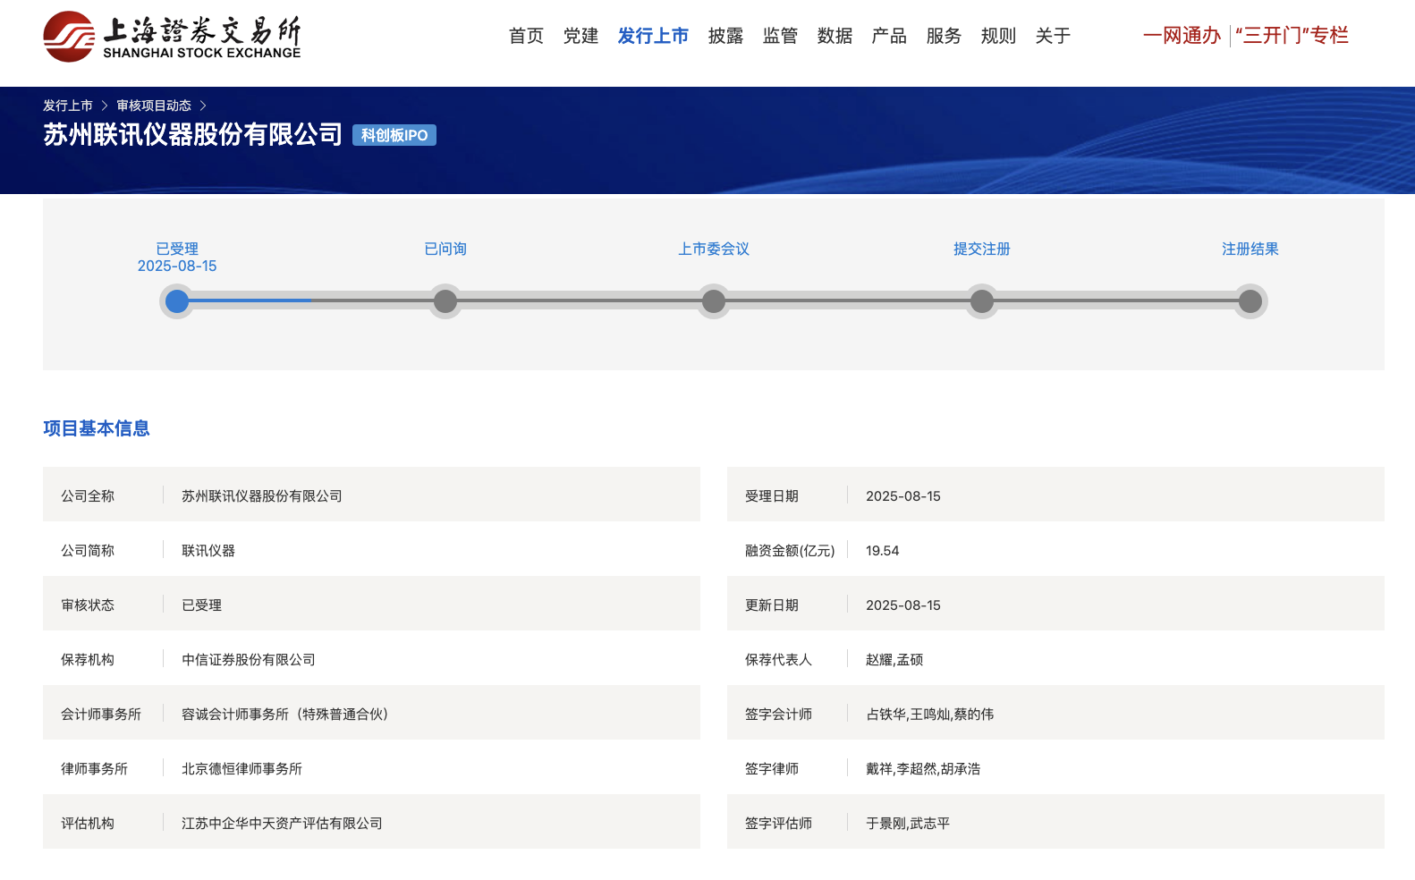
Task: Click the sponsor name 中信证券股份有限公司
Action: click(x=249, y=660)
